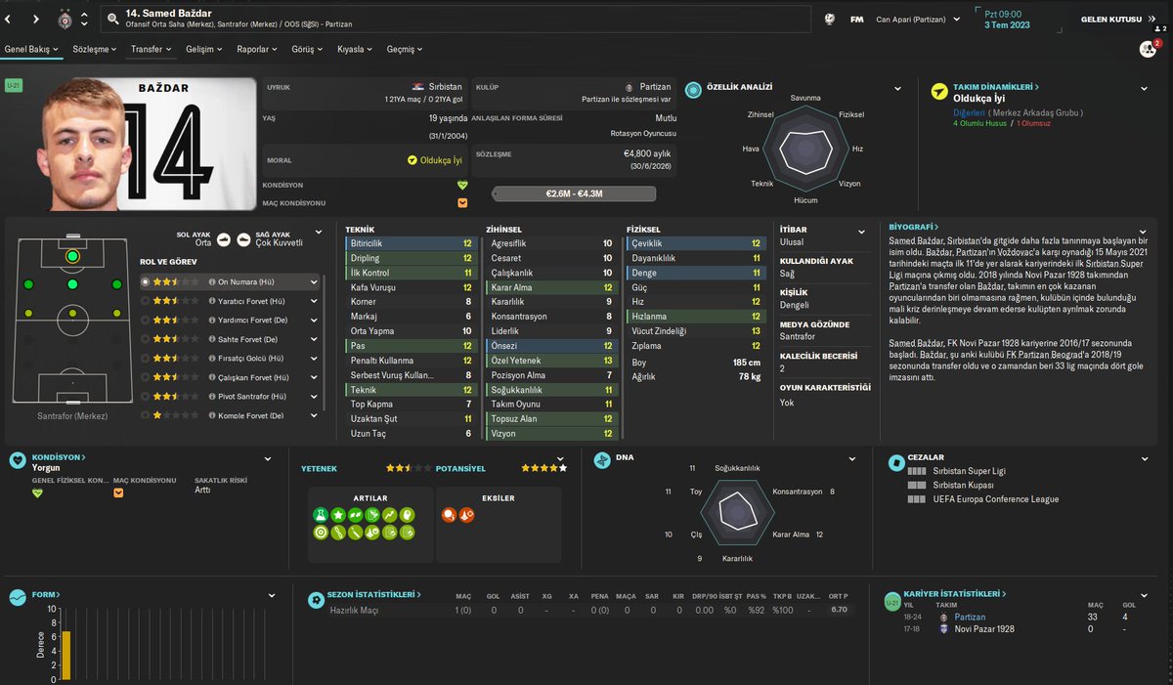The height and width of the screenshot is (685, 1173).
Task: Open the Sözleşme tab menu
Action: [x=95, y=49]
